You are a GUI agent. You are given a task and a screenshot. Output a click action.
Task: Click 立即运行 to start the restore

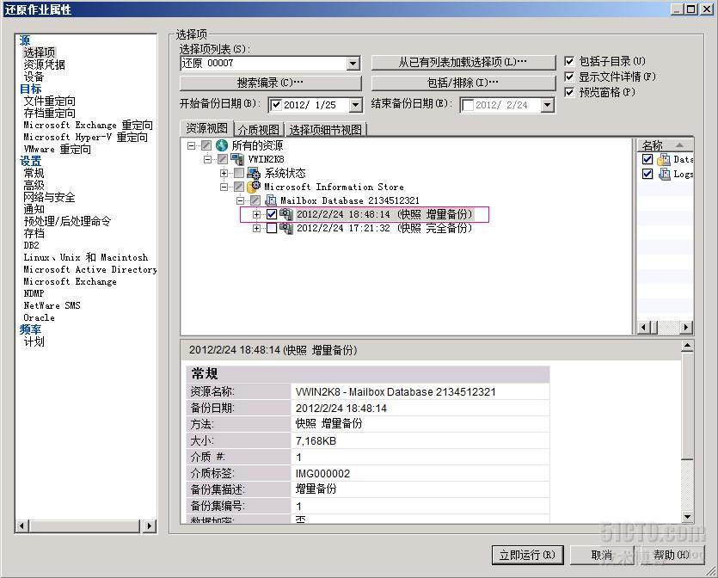pos(527,555)
